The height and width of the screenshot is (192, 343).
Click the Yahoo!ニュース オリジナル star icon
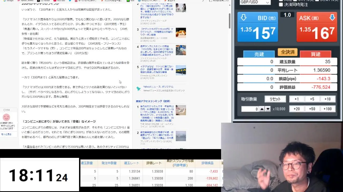139,89
